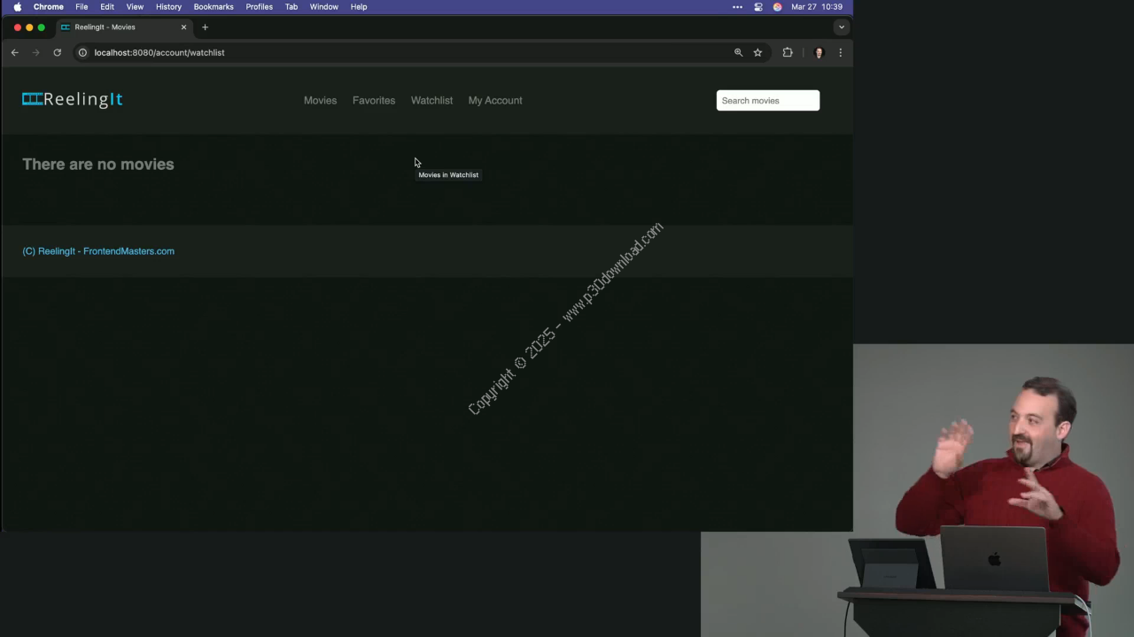
Task: Open the Bookmarks menu
Action: tap(214, 6)
